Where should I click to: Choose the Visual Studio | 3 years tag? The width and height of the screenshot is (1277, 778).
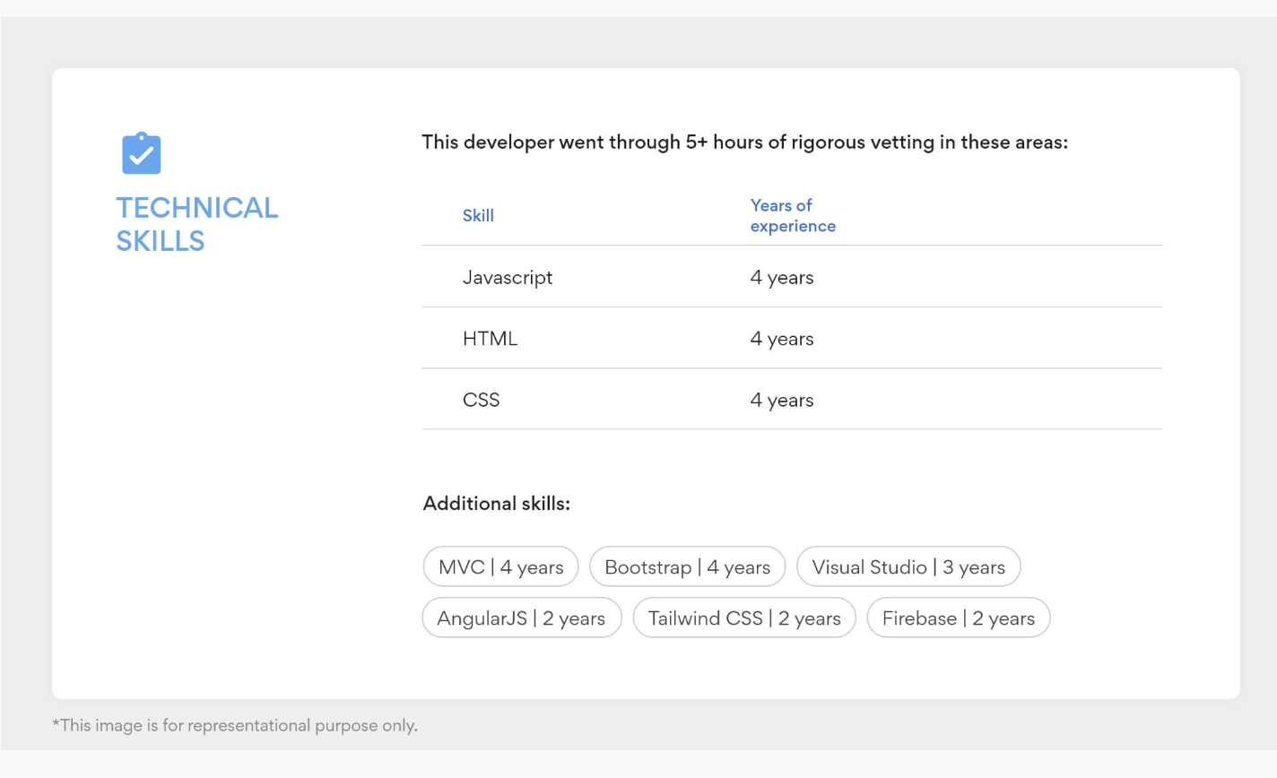[908, 566]
